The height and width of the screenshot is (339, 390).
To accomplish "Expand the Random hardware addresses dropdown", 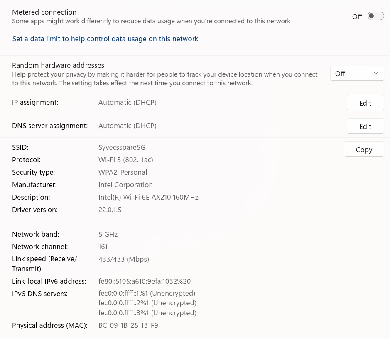I will click(x=357, y=74).
